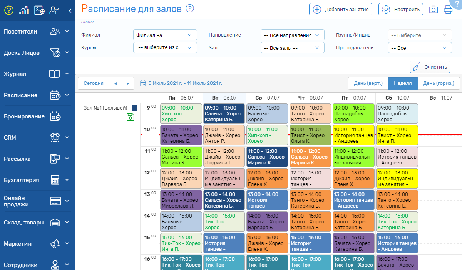Open the Филиал dropdown

point(165,35)
